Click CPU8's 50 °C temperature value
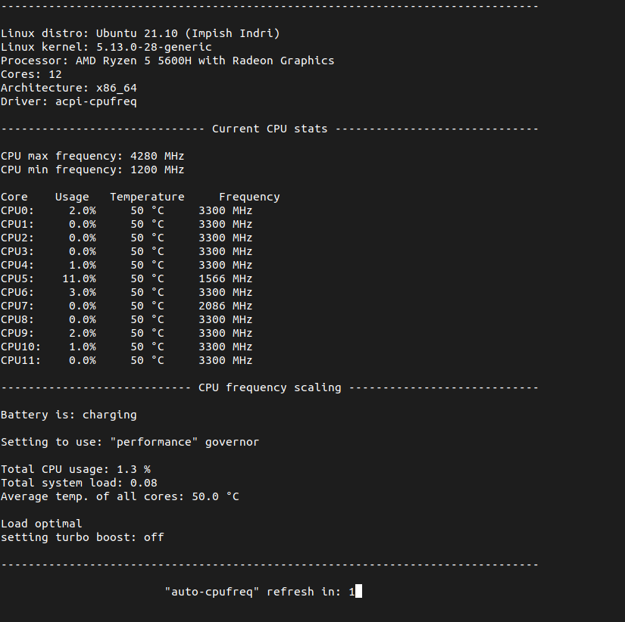 tap(147, 320)
